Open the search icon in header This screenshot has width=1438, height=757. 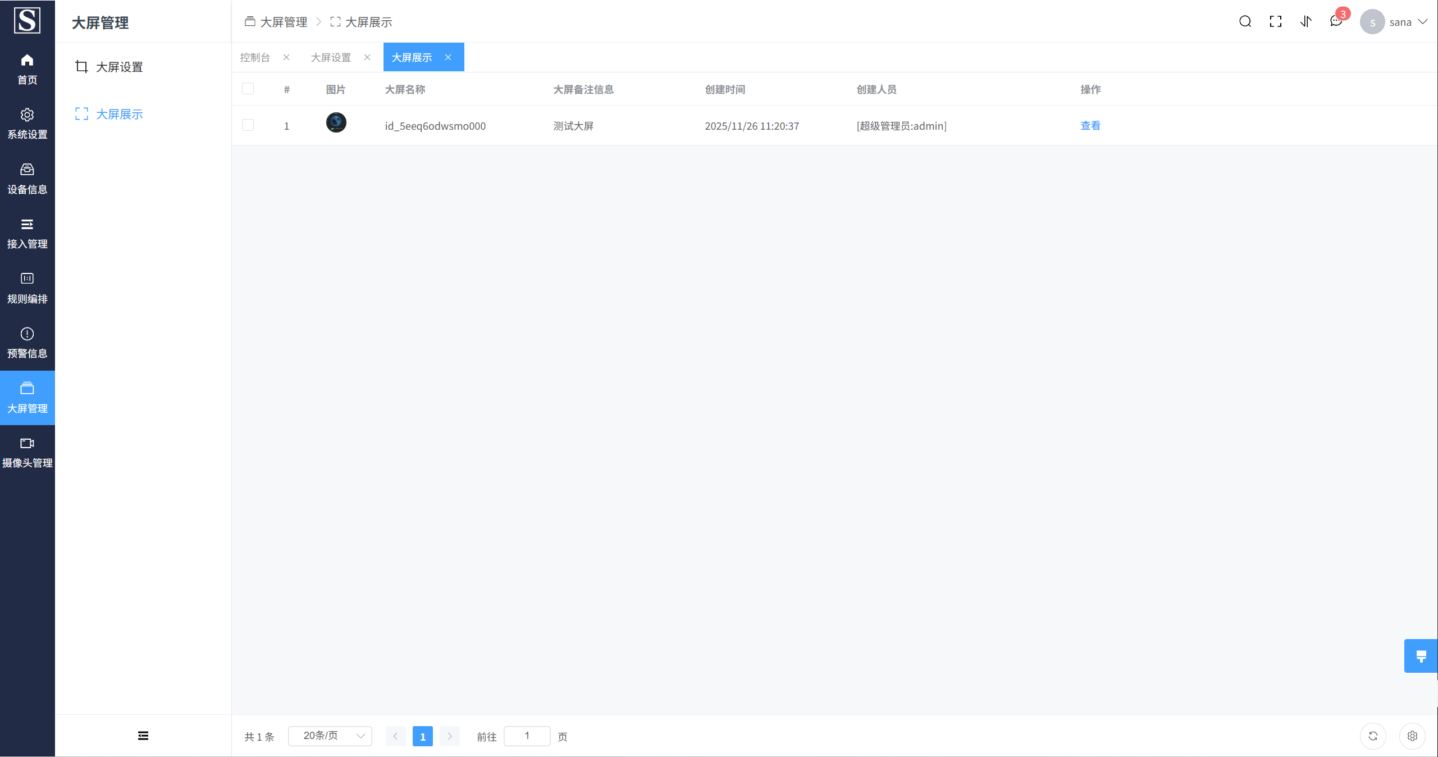coord(1245,21)
